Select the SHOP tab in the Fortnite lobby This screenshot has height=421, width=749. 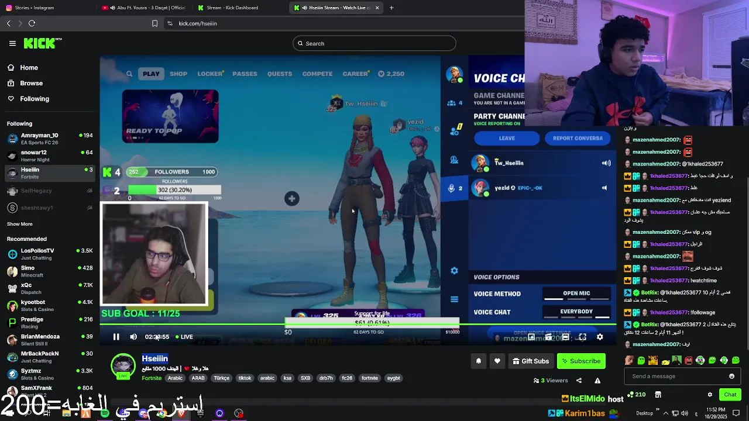pyautogui.click(x=178, y=74)
